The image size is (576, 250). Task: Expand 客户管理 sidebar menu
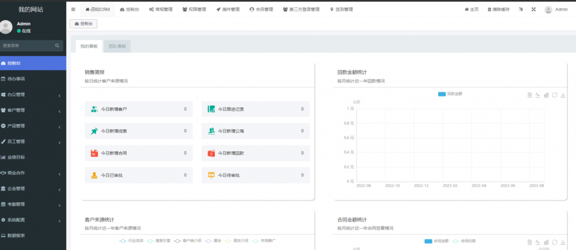[x=33, y=110]
